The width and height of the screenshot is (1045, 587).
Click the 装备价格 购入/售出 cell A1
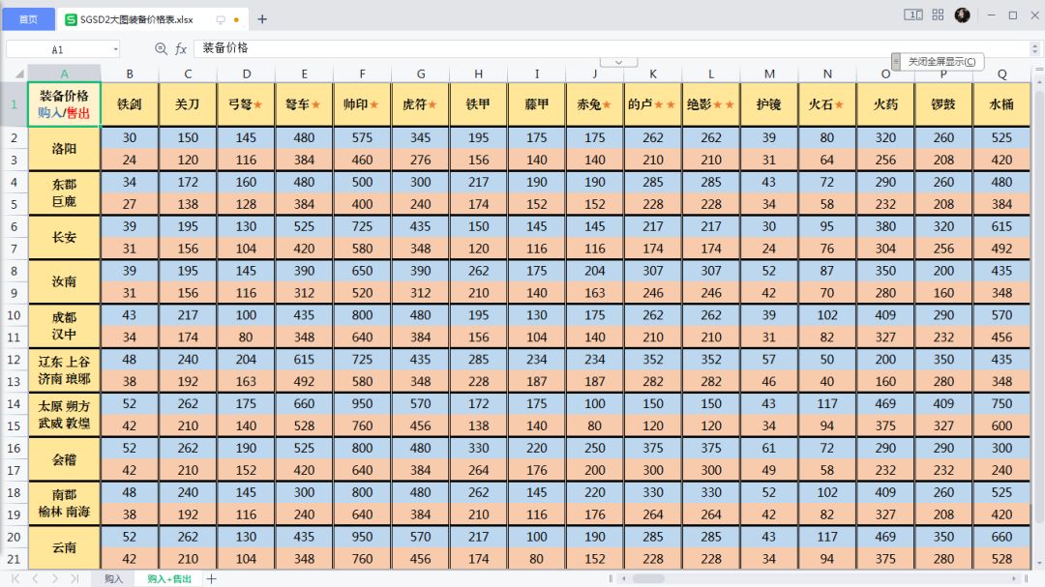pyautogui.click(x=64, y=103)
